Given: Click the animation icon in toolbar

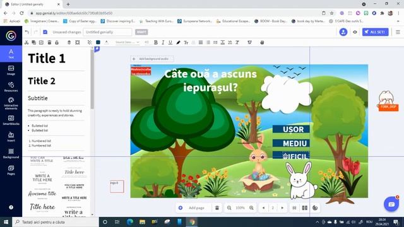Looking at the screenshot, I should (249, 42).
